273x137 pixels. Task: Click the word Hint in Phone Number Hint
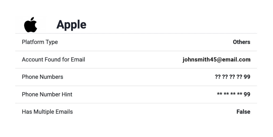(x=67, y=94)
